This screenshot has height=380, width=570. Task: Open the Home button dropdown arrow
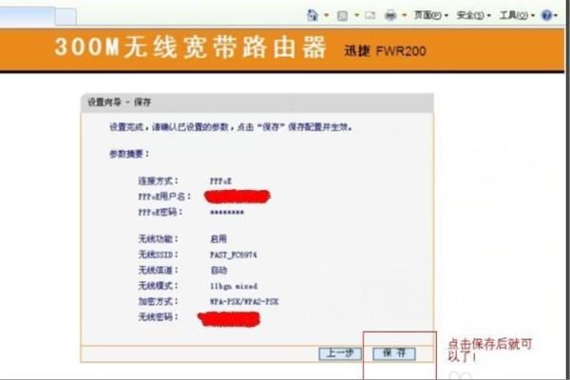(x=326, y=15)
